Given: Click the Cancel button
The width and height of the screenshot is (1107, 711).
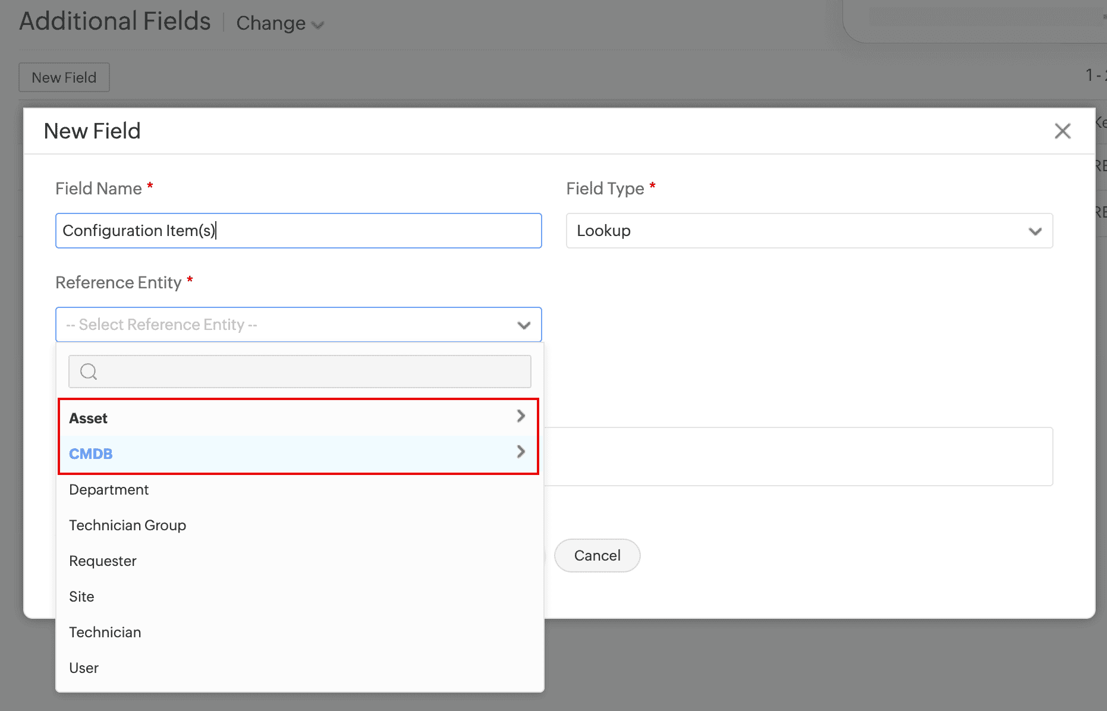Looking at the screenshot, I should (597, 555).
